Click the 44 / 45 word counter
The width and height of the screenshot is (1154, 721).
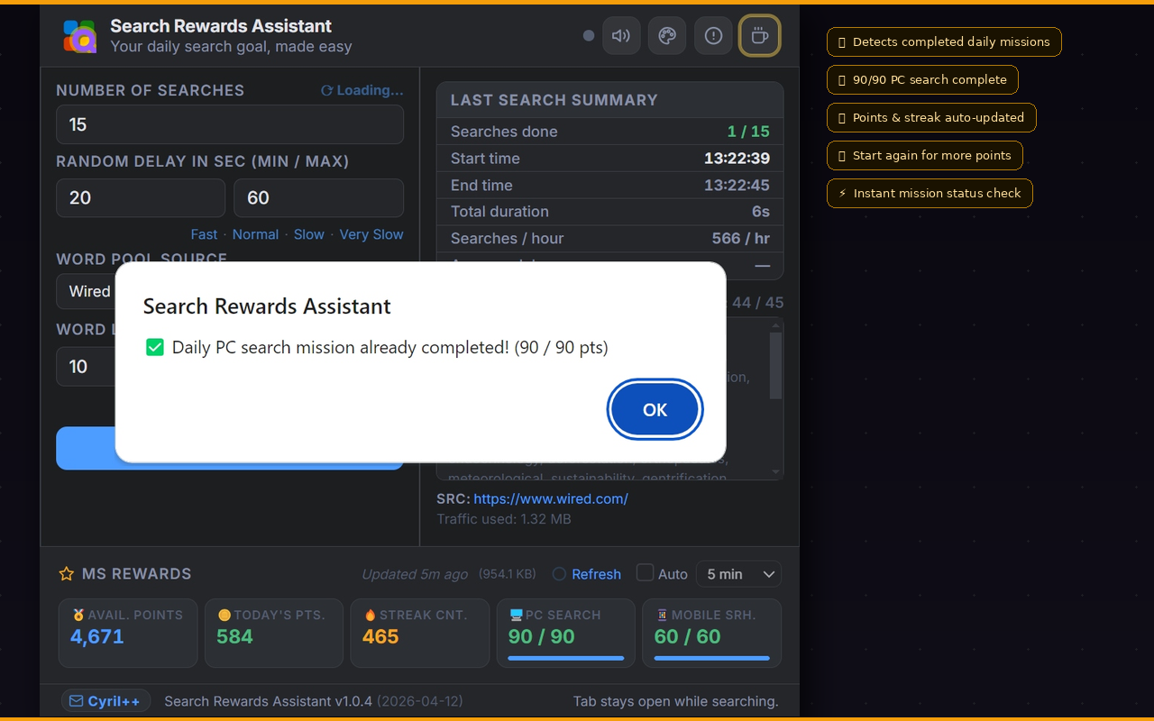(757, 303)
